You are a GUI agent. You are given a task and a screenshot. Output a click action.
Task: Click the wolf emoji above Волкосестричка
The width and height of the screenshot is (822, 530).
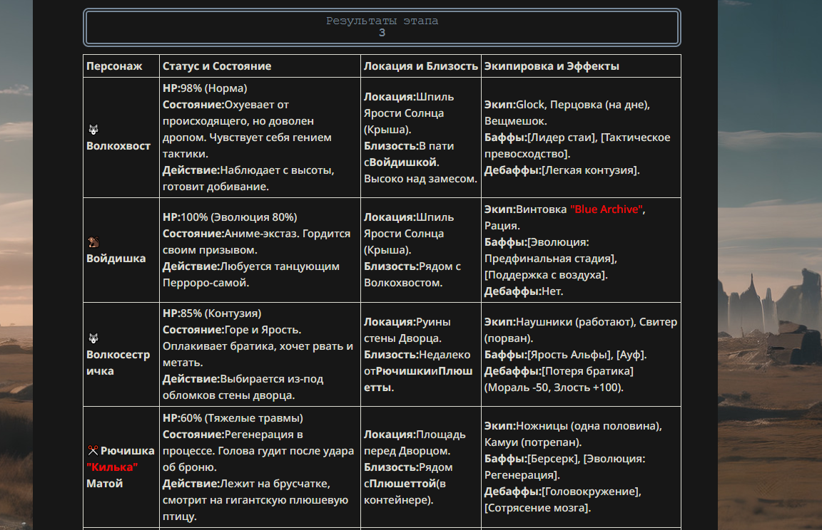(93, 338)
